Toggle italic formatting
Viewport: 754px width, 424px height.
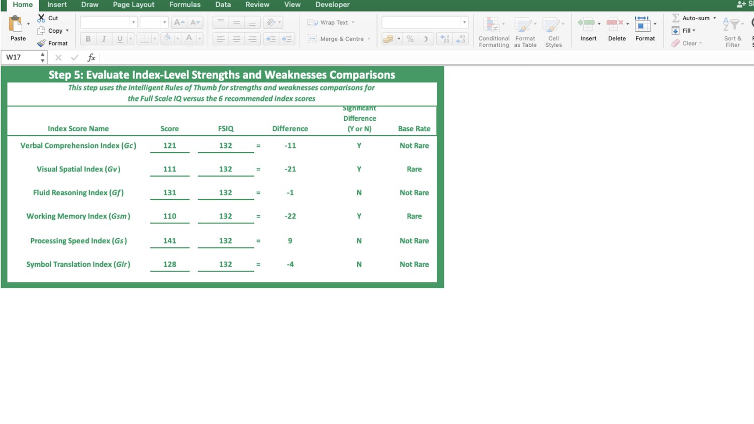[x=104, y=39]
